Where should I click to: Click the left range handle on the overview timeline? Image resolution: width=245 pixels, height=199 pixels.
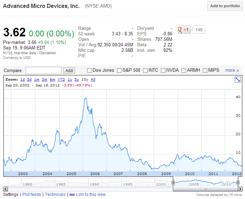tap(173, 183)
